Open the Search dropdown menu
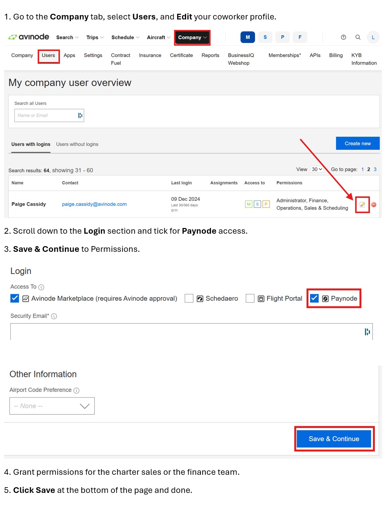This screenshot has width=387, height=505. 67,37
